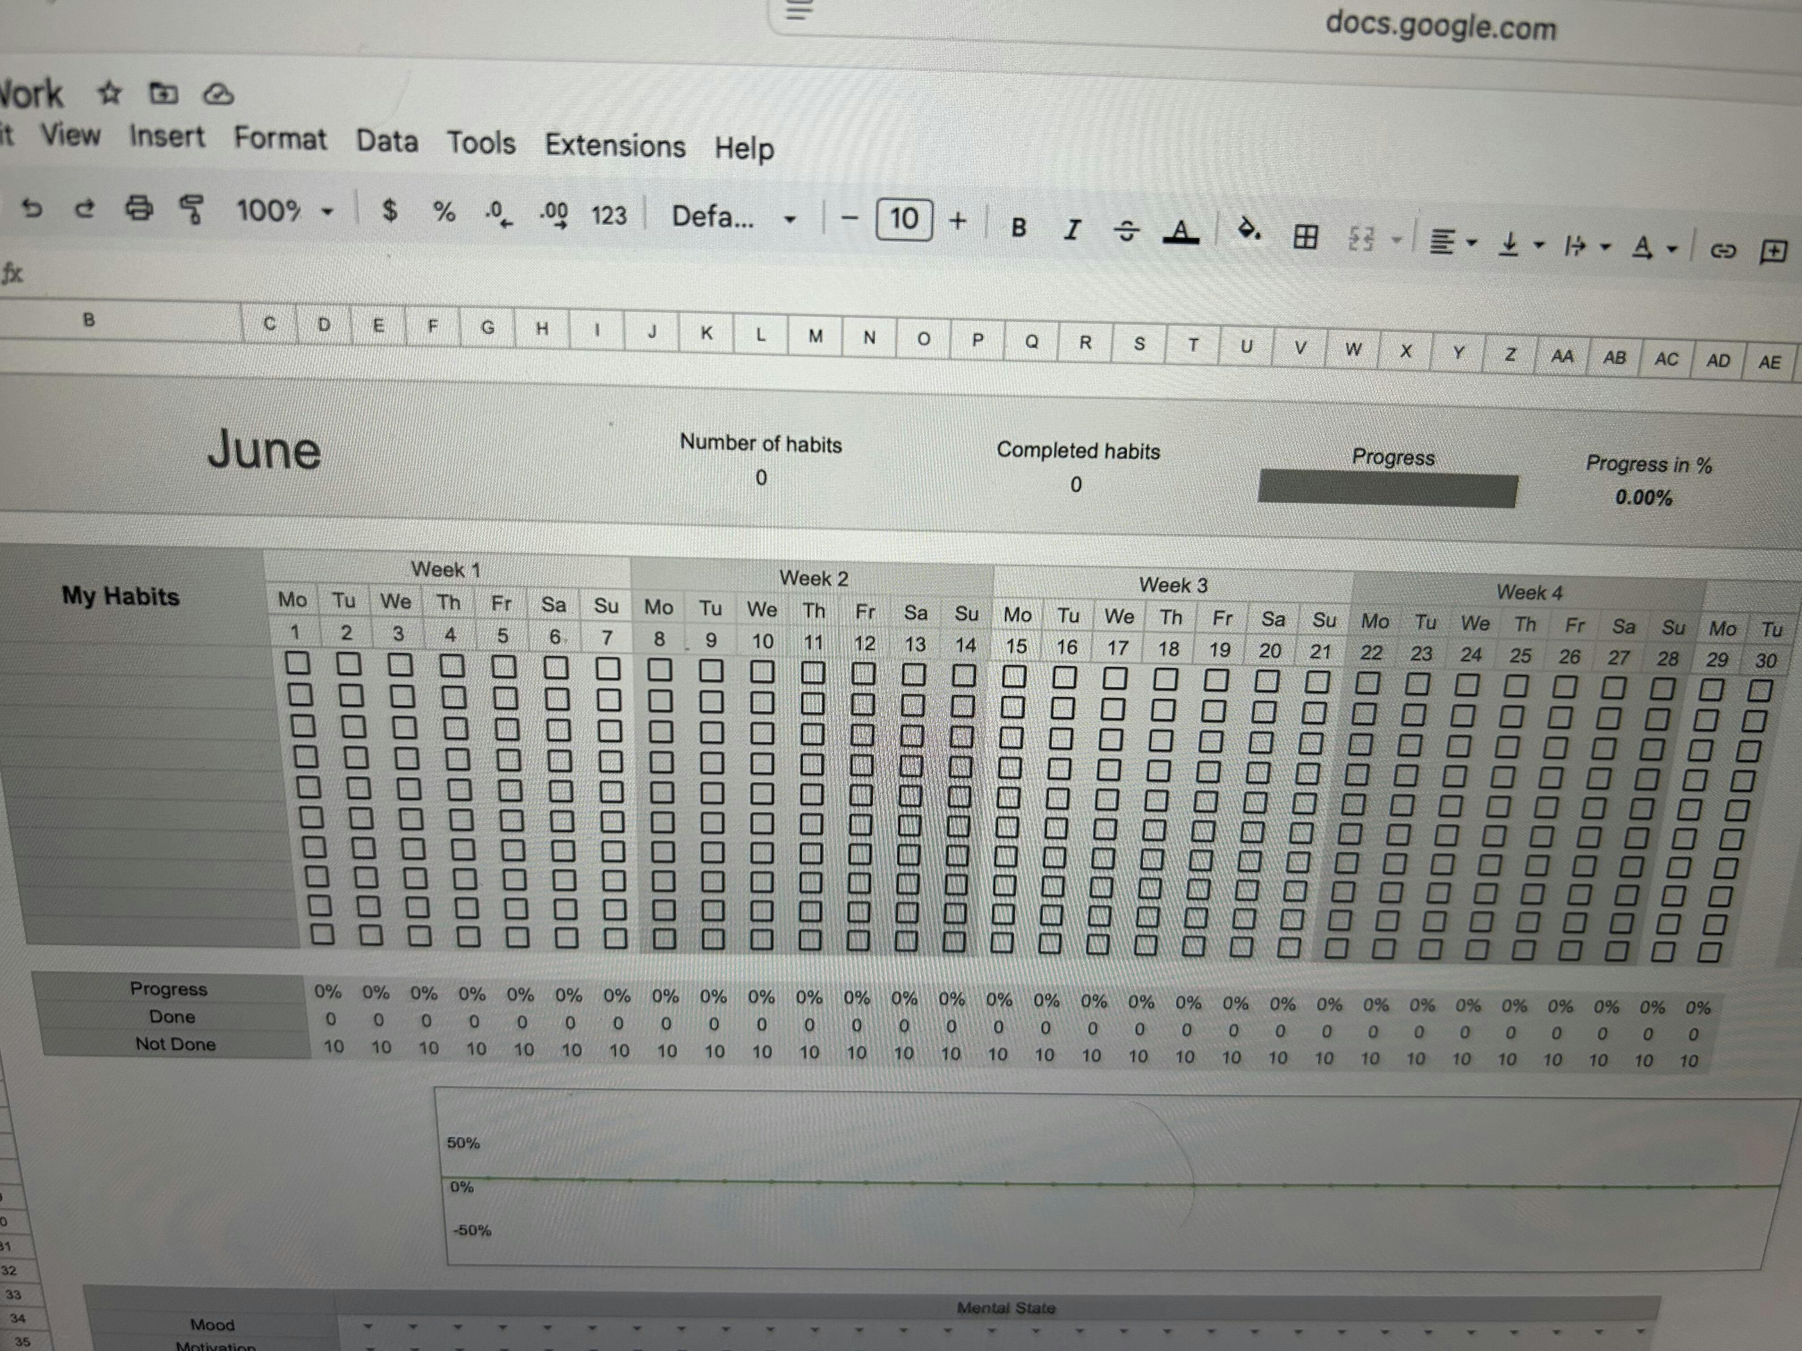Screen dimensions: 1802x1351
Task: Click the currency format $ button
Action: tap(390, 211)
